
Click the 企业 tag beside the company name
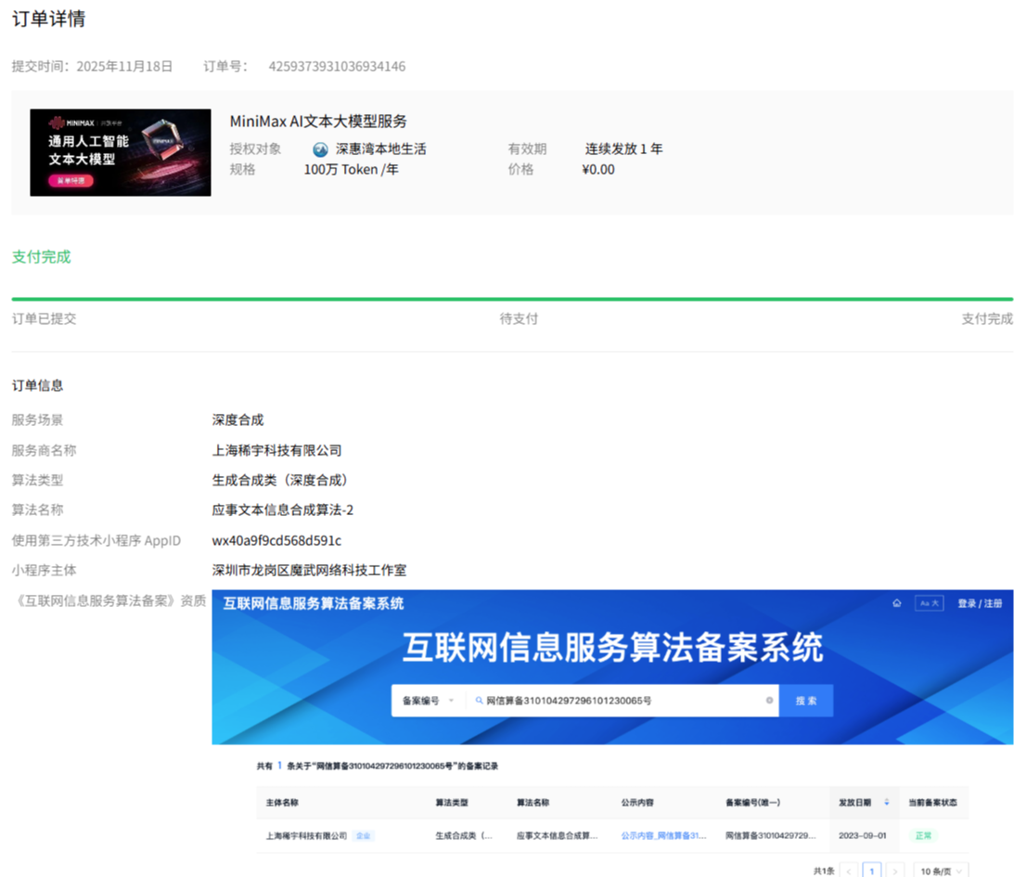(x=363, y=835)
